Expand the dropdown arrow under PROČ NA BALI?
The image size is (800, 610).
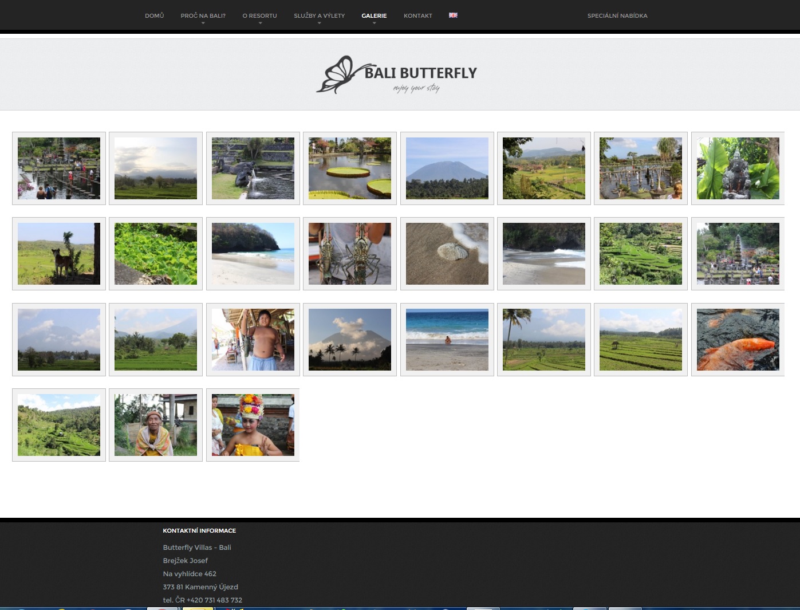click(203, 23)
